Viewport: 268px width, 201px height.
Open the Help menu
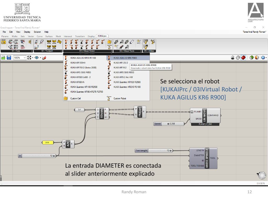46,32
